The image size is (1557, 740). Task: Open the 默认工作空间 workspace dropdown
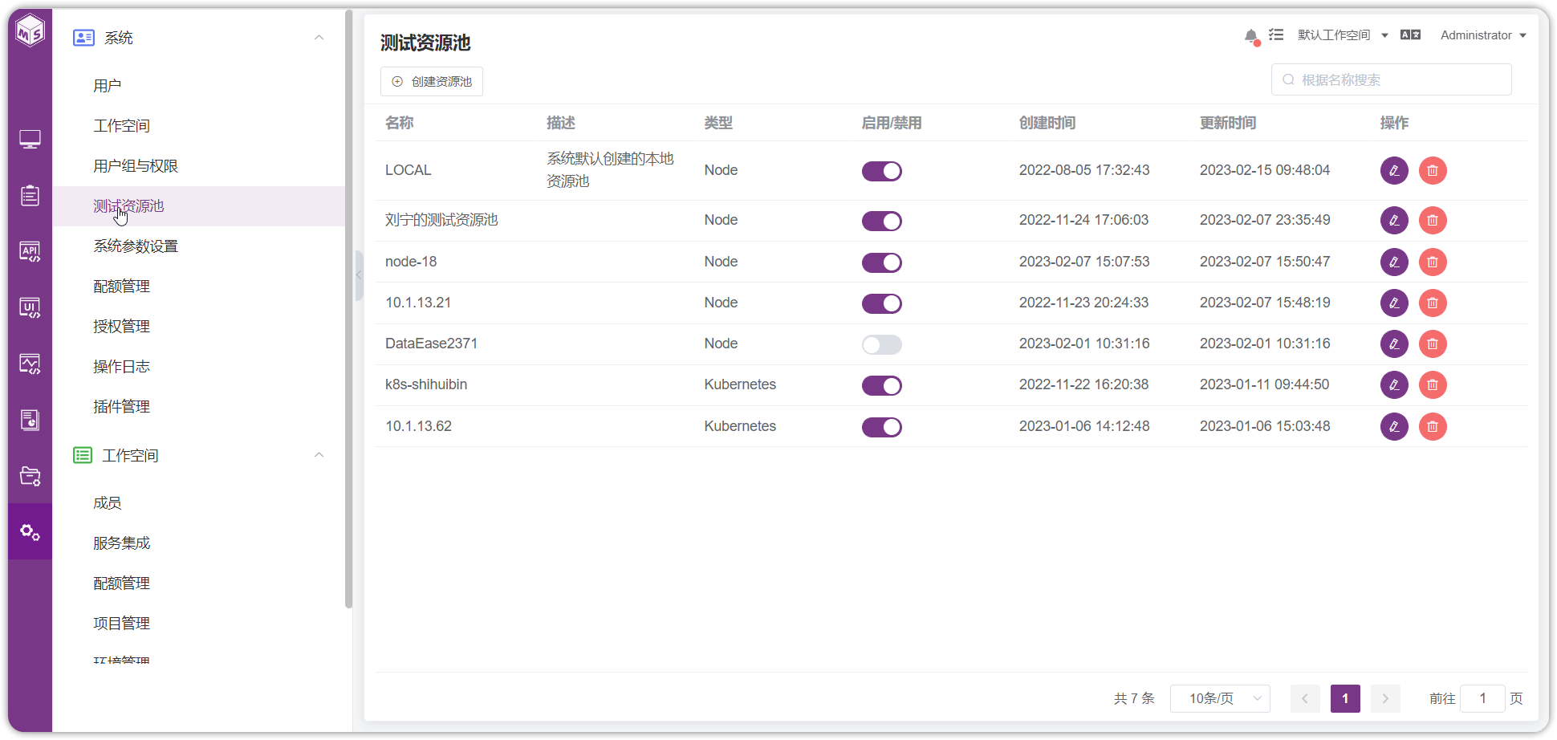(x=1342, y=35)
